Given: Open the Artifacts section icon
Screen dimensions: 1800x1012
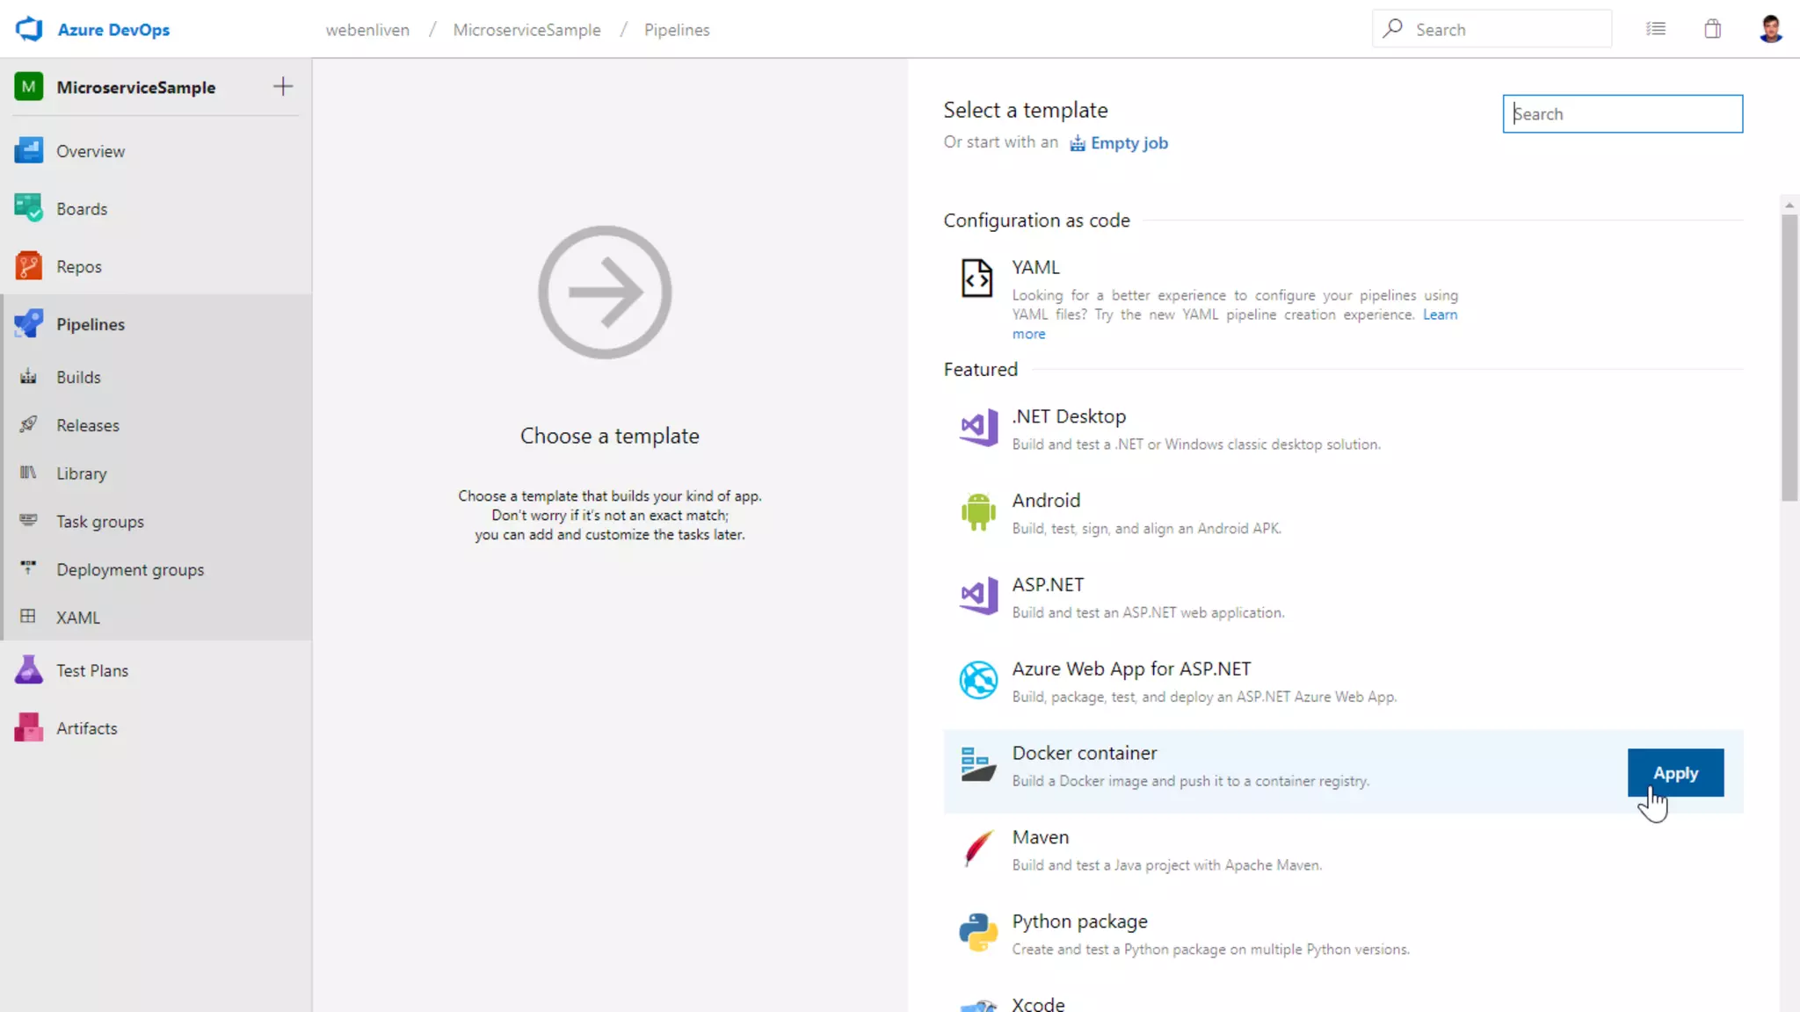Looking at the screenshot, I should click(x=28, y=727).
